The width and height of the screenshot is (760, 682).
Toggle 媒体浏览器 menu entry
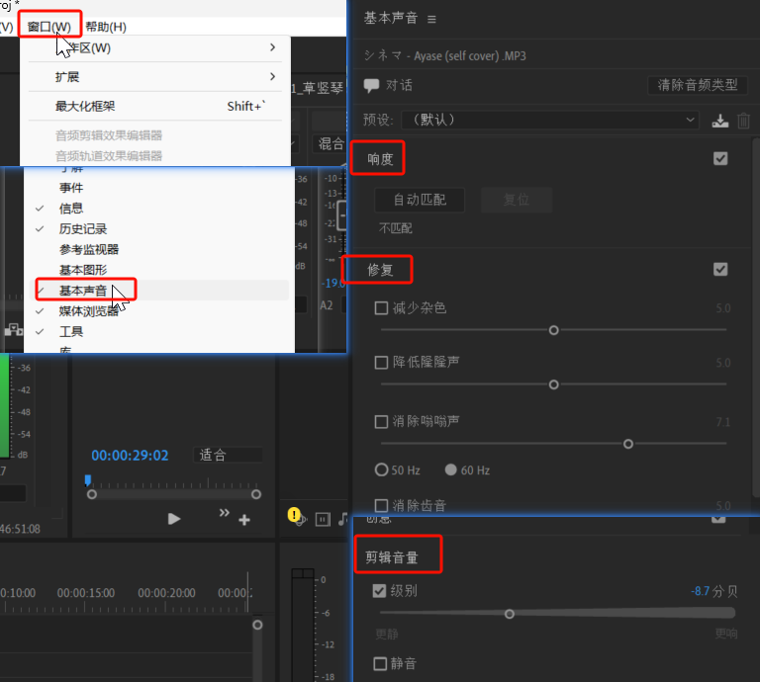click(159, 310)
